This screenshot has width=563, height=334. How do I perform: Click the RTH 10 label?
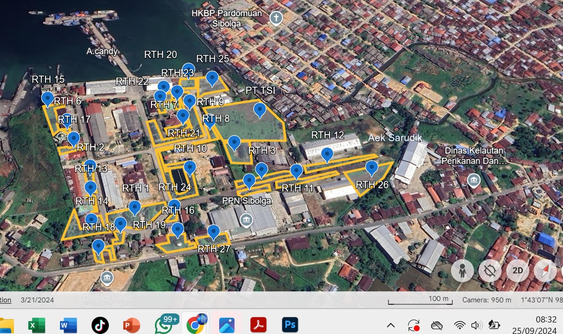point(190,148)
